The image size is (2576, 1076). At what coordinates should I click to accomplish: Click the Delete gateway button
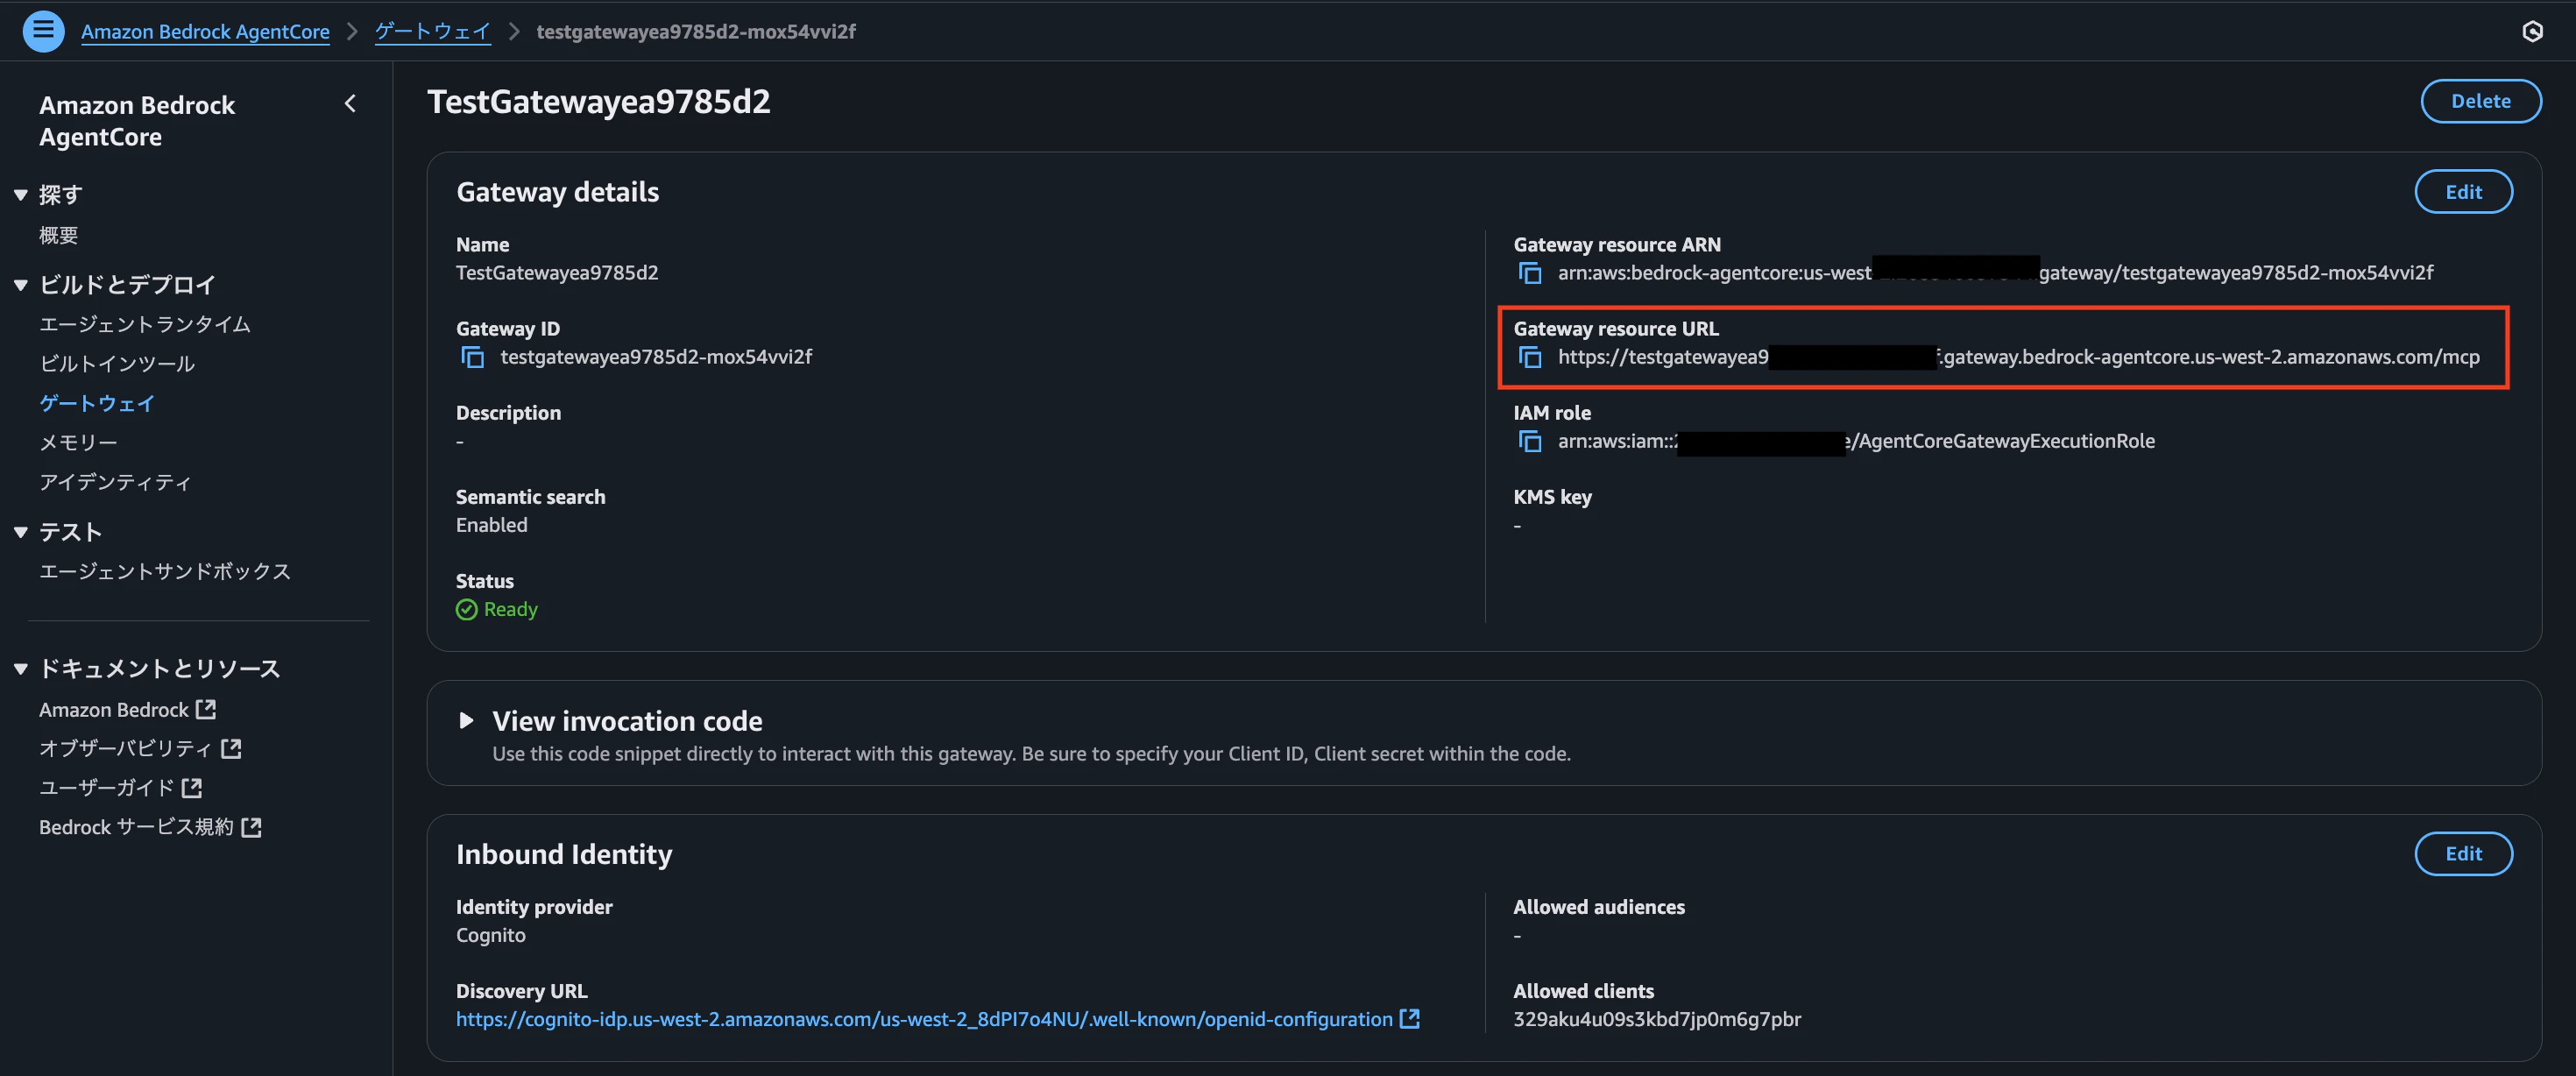coord(2480,101)
